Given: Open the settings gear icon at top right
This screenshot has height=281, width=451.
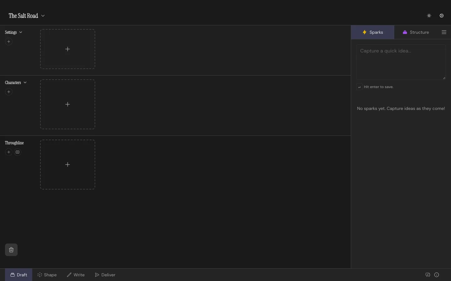Looking at the screenshot, I should click(x=442, y=16).
